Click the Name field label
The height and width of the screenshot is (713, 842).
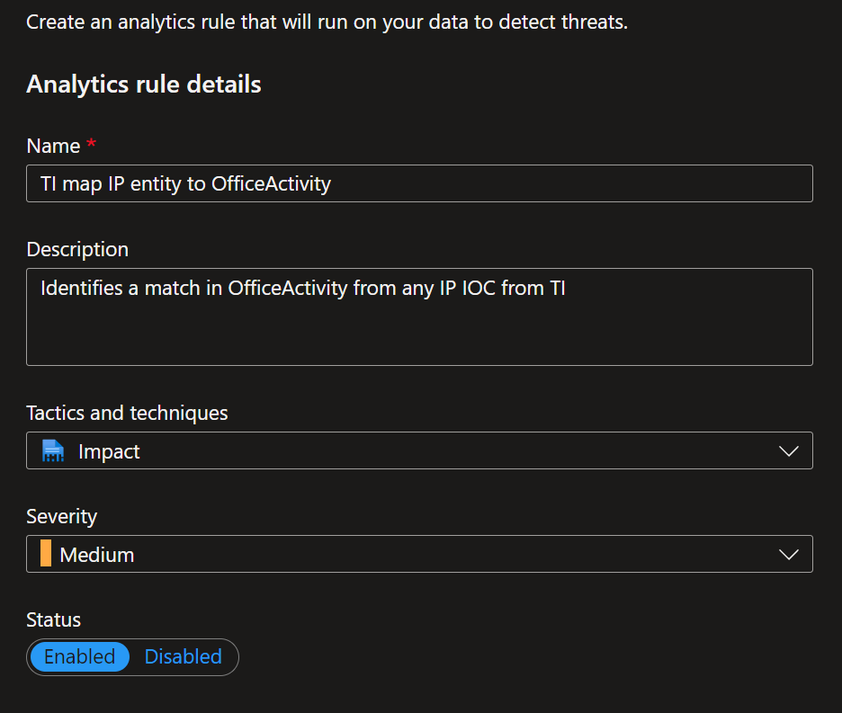53,146
